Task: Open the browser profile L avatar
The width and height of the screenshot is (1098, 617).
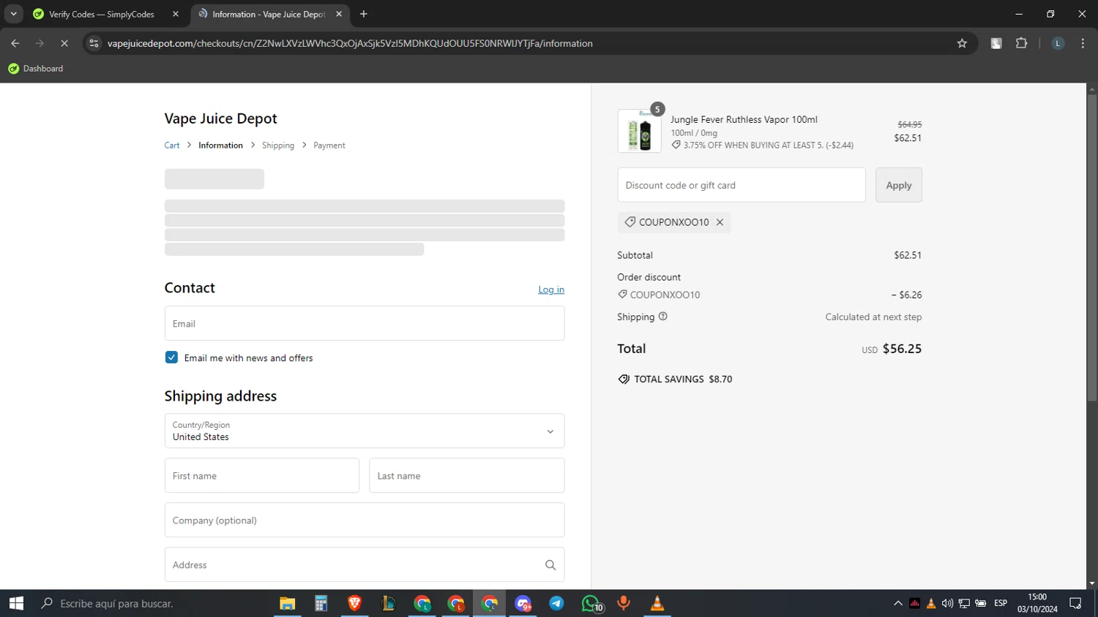Action: 1058,43
